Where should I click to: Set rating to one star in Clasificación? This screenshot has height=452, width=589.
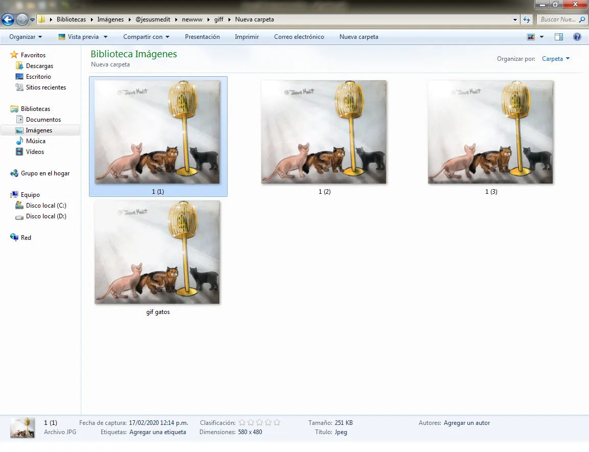(242, 423)
